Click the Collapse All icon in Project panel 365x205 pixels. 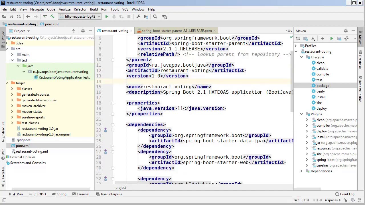tap(74, 31)
